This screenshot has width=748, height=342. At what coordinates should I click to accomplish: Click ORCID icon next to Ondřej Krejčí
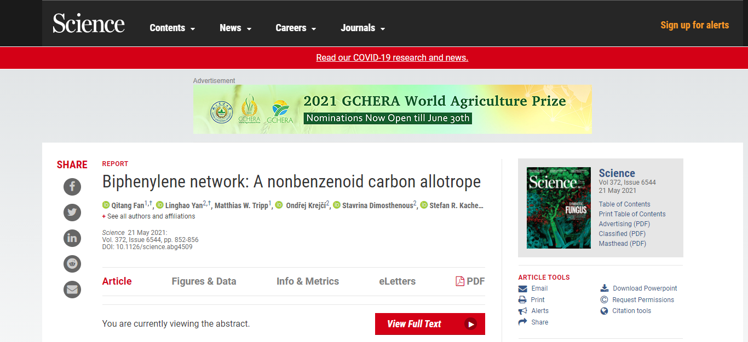click(279, 205)
